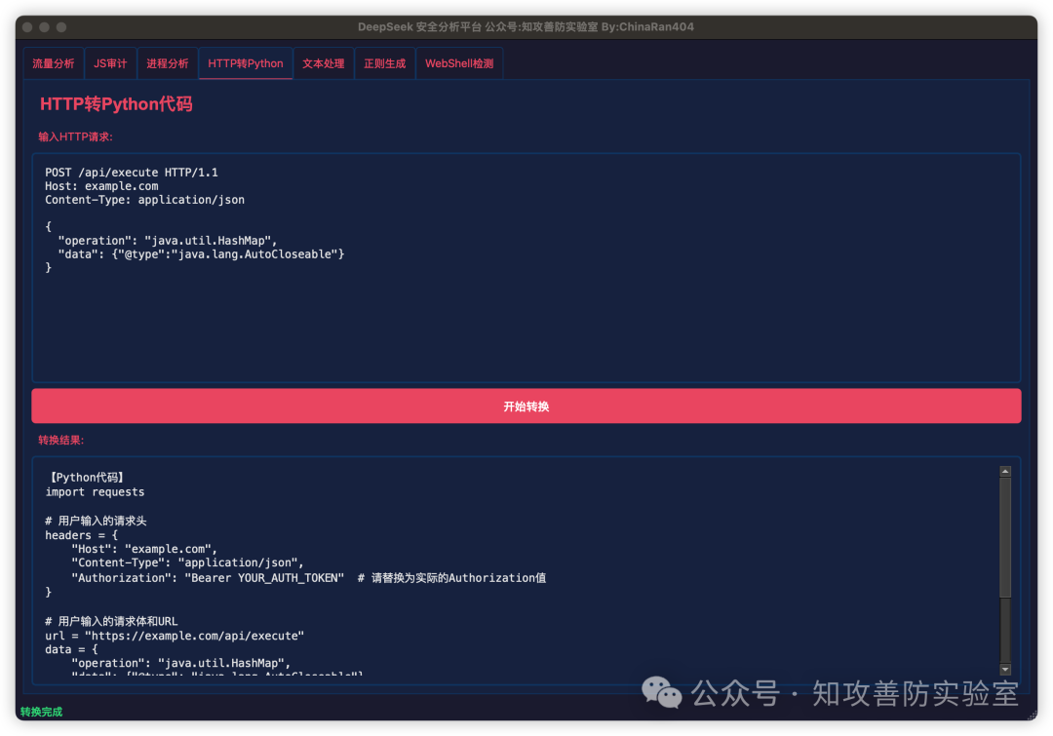1053x736 pixels.
Task: Click the HTTP转Python tab
Action: tap(246, 63)
